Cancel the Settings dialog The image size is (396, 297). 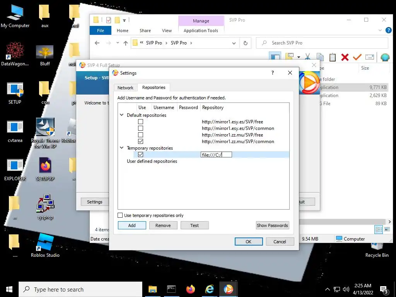[x=280, y=241]
